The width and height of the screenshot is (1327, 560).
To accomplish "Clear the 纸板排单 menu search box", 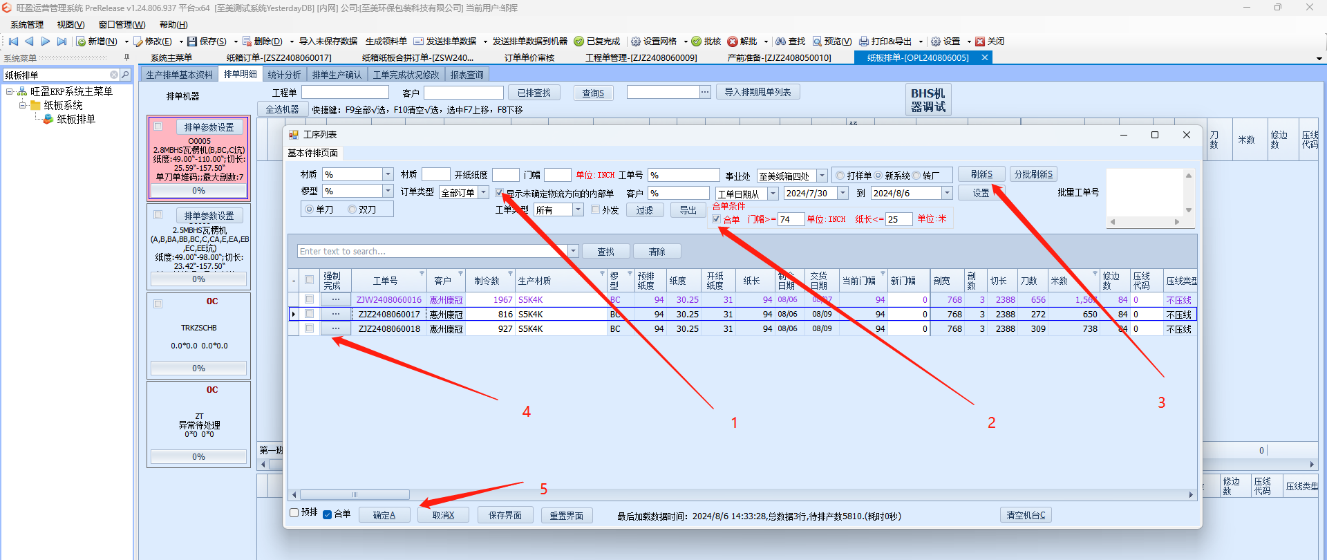I will [114, 75].
